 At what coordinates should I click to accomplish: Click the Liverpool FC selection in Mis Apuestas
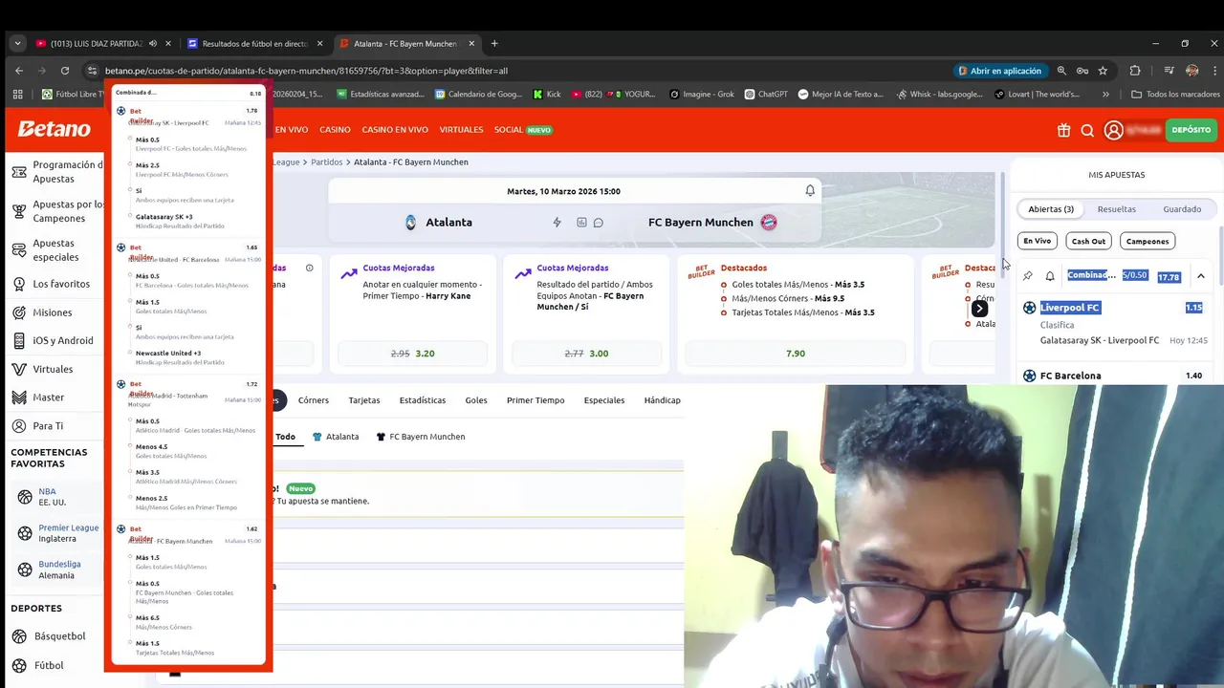coord(1070,308)
